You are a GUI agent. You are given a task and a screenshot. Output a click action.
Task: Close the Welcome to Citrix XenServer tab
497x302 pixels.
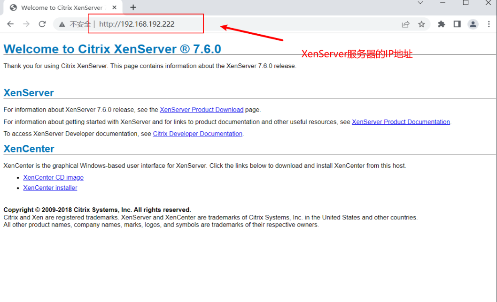tap(115, 8)
